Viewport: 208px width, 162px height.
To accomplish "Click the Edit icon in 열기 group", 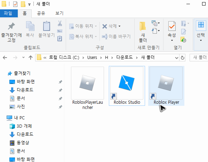I will click(x=184, y=32).
